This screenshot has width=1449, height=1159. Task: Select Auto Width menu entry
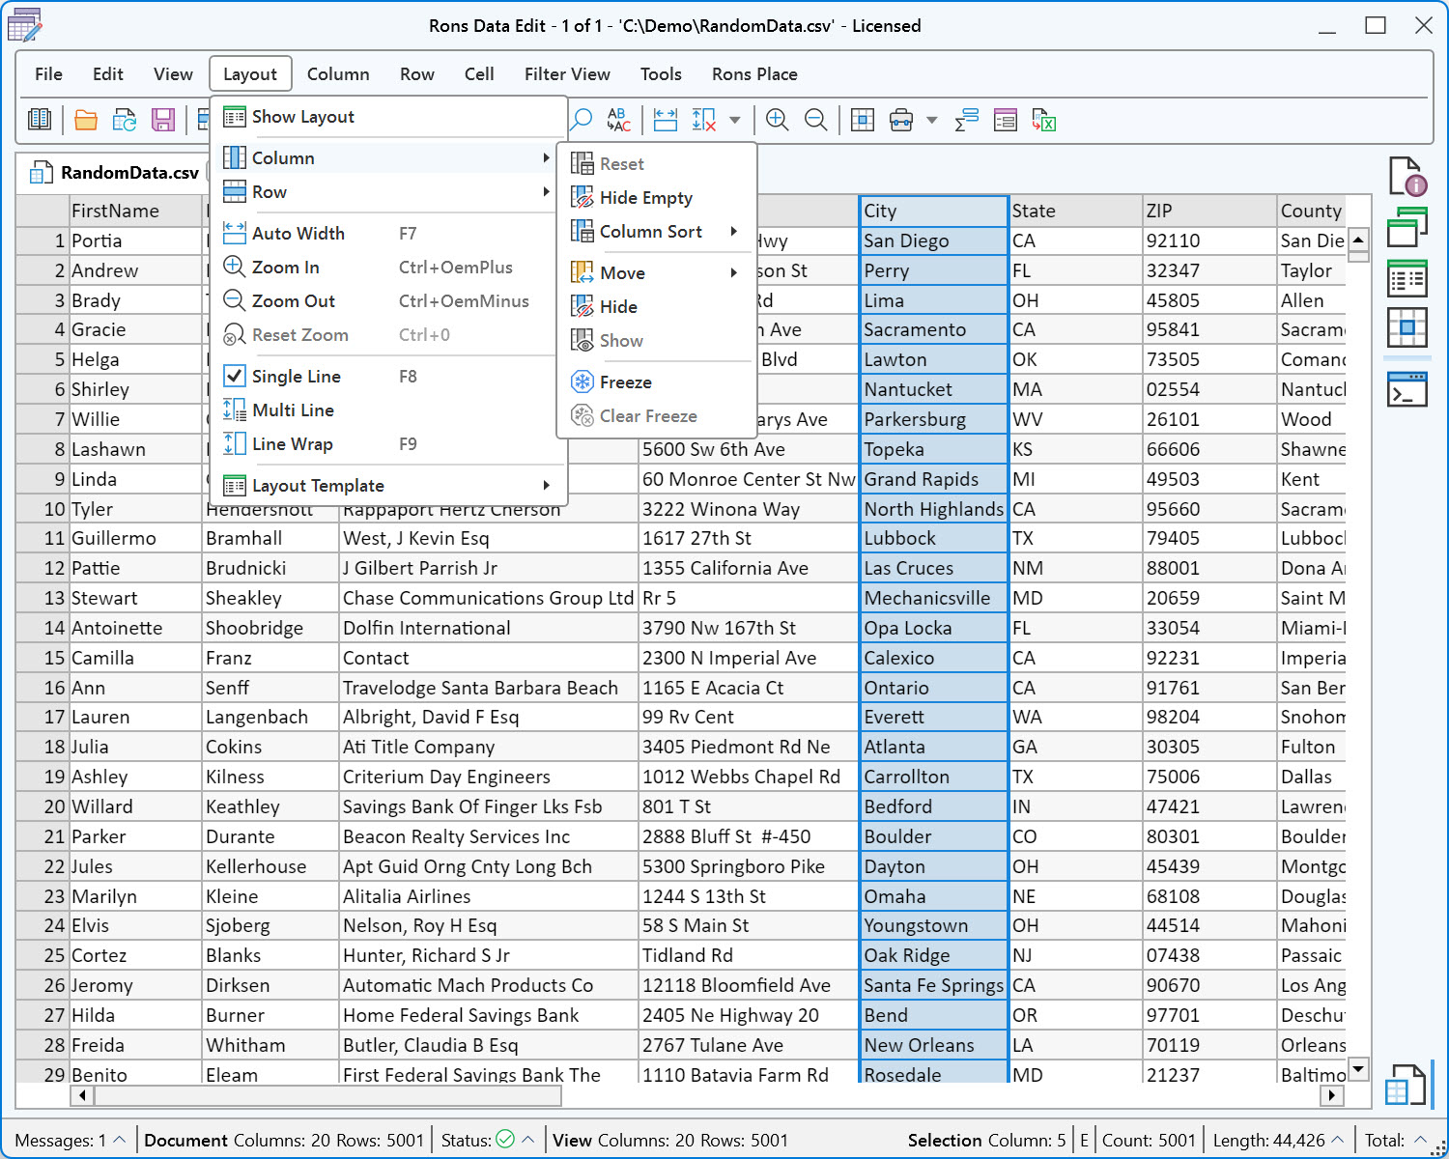[x=387, y=234]
